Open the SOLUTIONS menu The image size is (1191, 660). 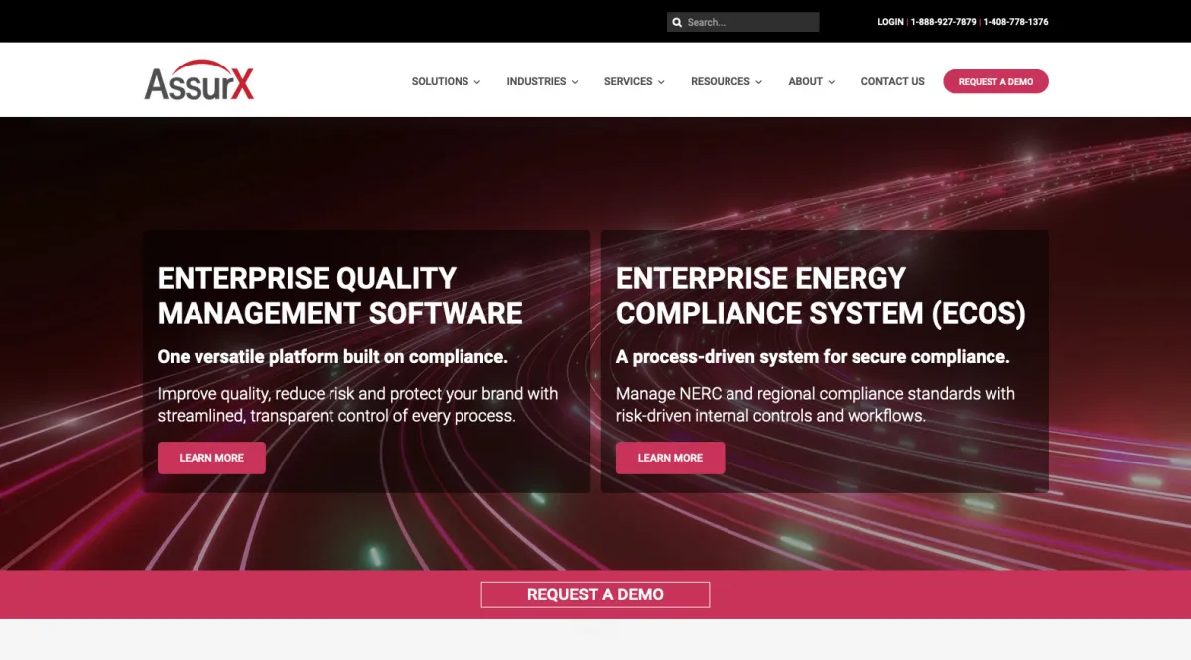446,82
